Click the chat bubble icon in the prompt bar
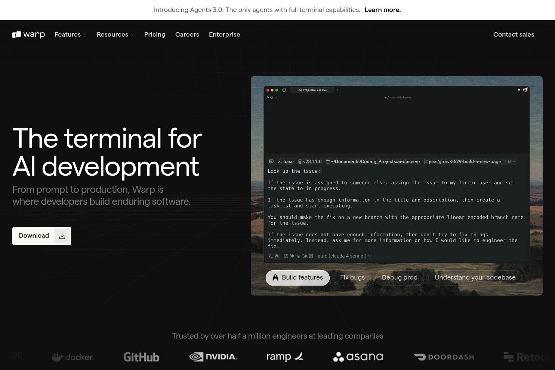Image resolution: width=555 pixels, height=370 pixels. (x=271, y=161)
